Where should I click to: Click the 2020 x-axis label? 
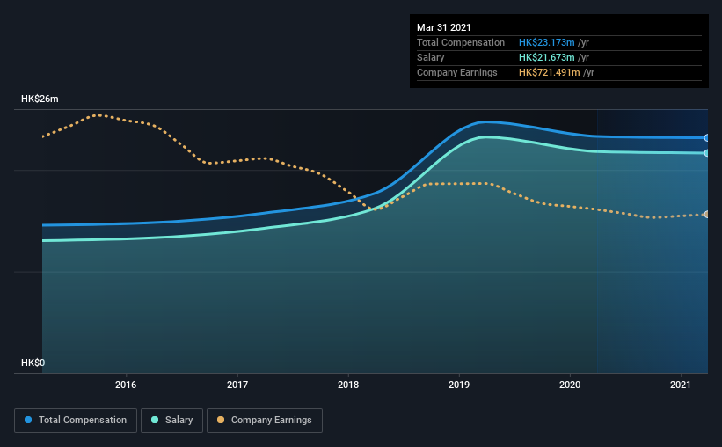[570, 385]
